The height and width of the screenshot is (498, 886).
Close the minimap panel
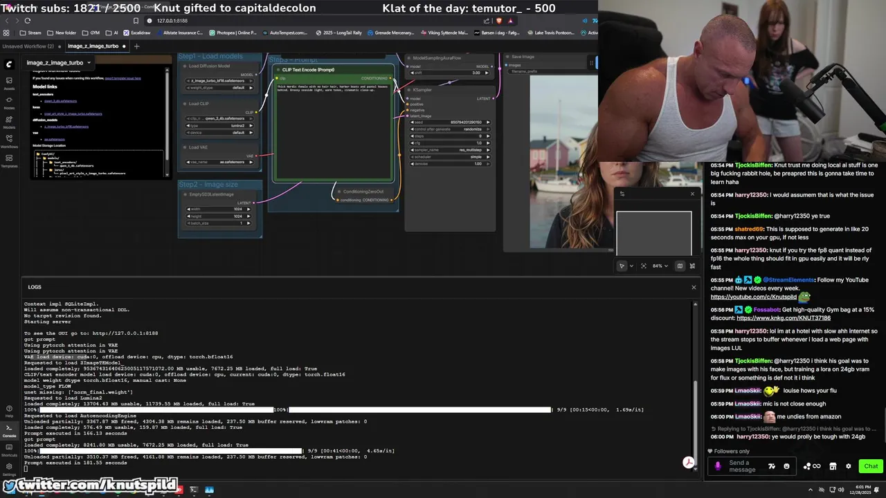click(x=692, y=194)
